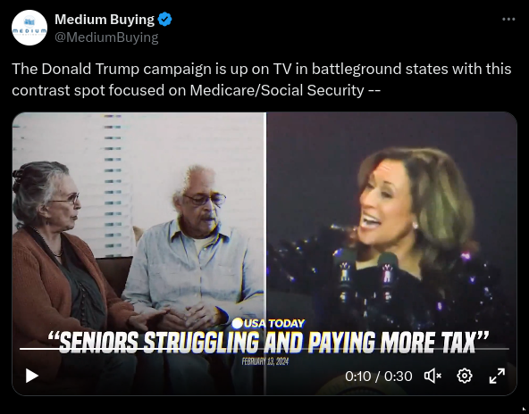Seek on the video progress bar
The image size is (529, 414).
tap(264, 349)
